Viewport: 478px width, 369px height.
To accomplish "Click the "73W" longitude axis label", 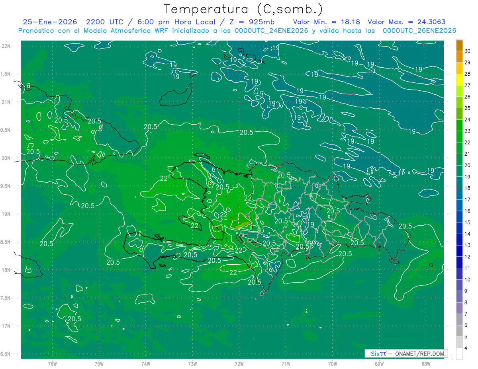I will coord(192,364).
